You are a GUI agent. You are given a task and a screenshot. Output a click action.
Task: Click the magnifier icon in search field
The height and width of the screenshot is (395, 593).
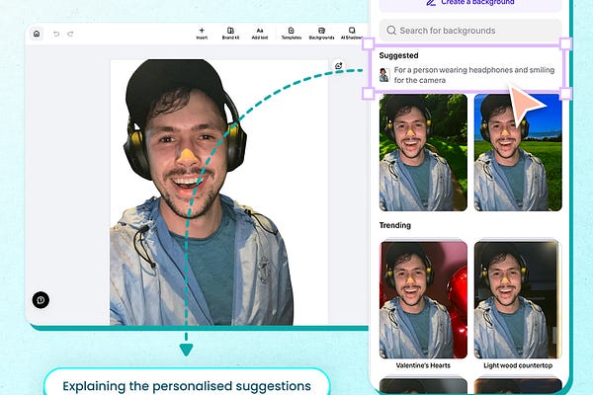click(391, 31)
